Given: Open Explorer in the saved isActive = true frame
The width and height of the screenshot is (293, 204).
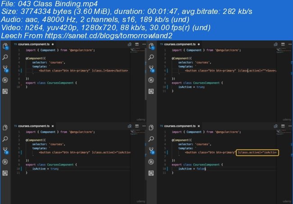Looking at the screenshot, I should [5, 128].
